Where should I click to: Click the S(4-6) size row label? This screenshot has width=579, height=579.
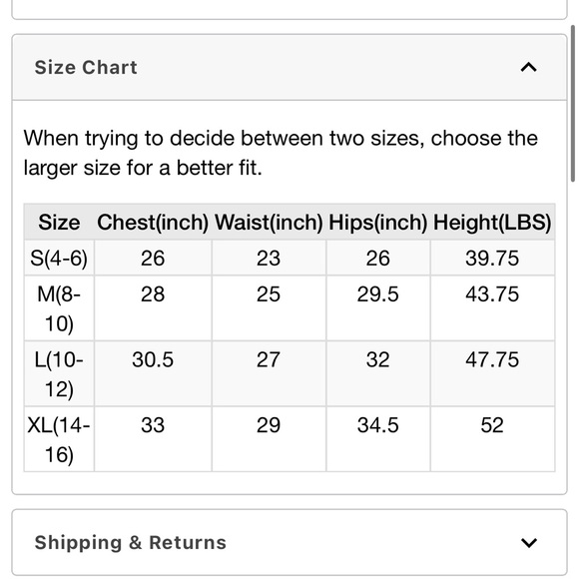click(59, 258)
